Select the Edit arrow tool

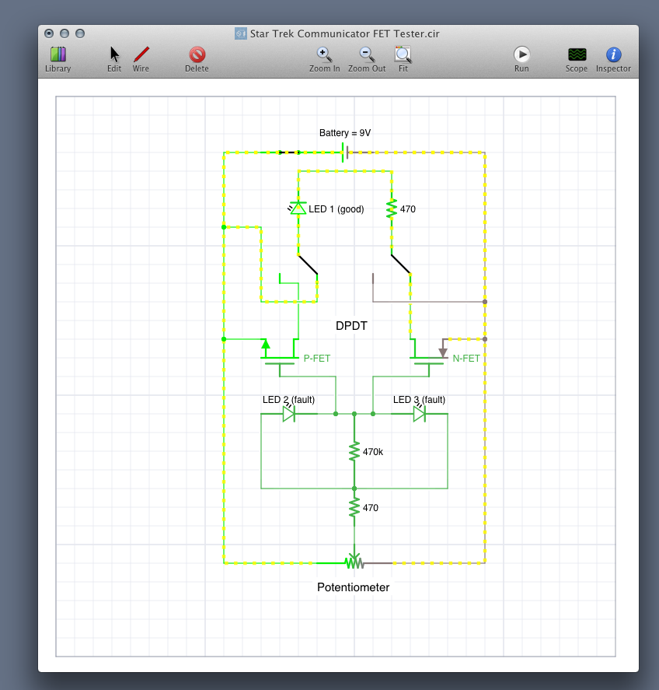point(114,59)
